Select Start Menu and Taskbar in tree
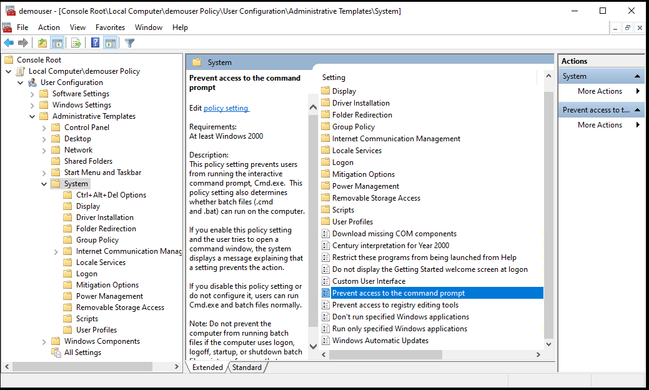Image resolution: width=649 pixels, height=390 pixels. point(102,172)
